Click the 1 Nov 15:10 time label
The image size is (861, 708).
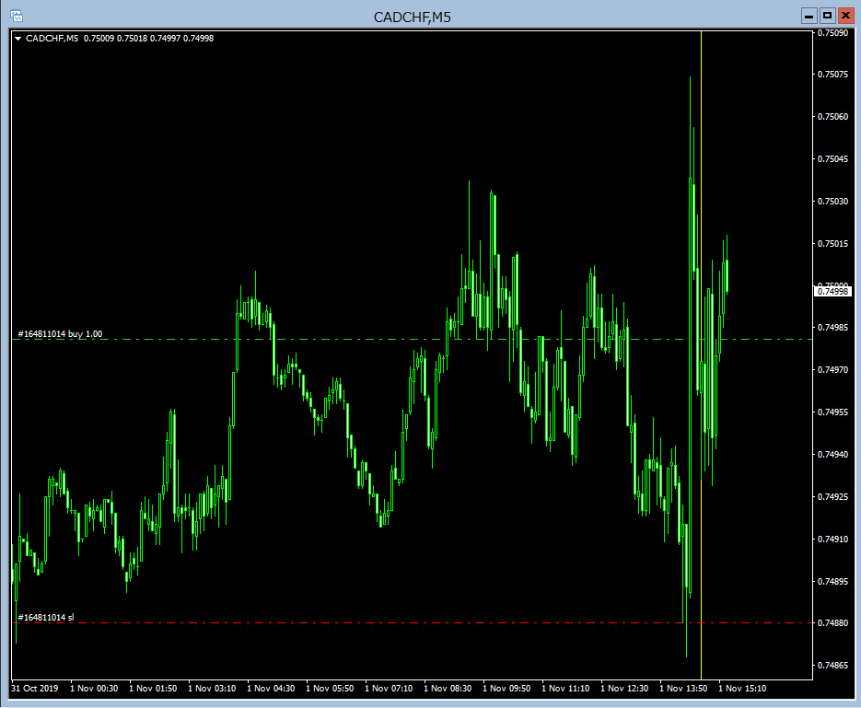click(x=742, y=689)
